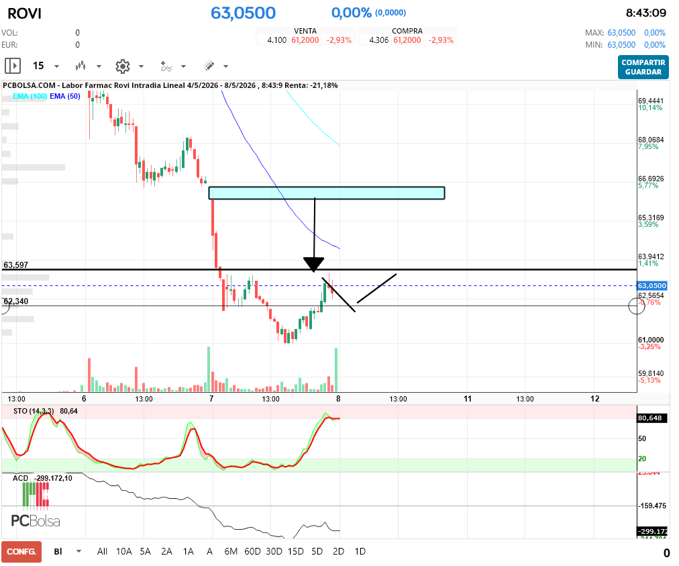Click the 62,340 horizontal line label
Screen dimensions: 679x566
(15, 301)
